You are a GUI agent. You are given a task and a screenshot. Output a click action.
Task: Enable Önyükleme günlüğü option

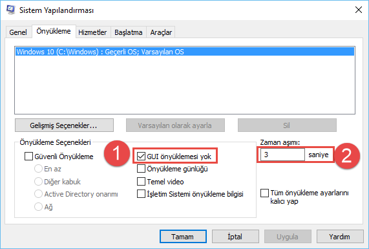click(141, 169)
